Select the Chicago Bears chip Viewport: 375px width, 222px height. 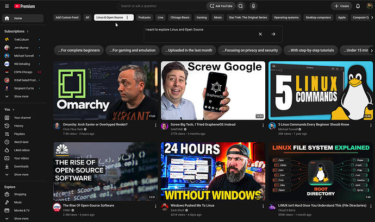(180, 17)
